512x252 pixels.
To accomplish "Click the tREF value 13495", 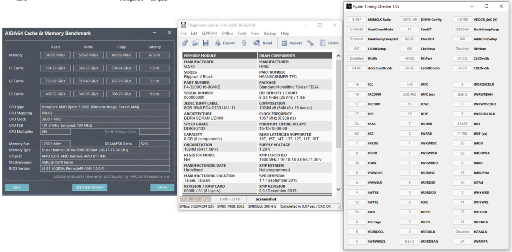I will pos(462,124).
